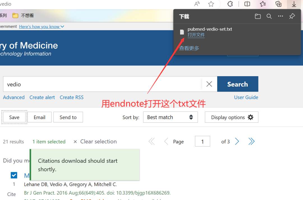Open the Favorites list icon
Viewport: 303px width, 200px height.
[263, 4]
